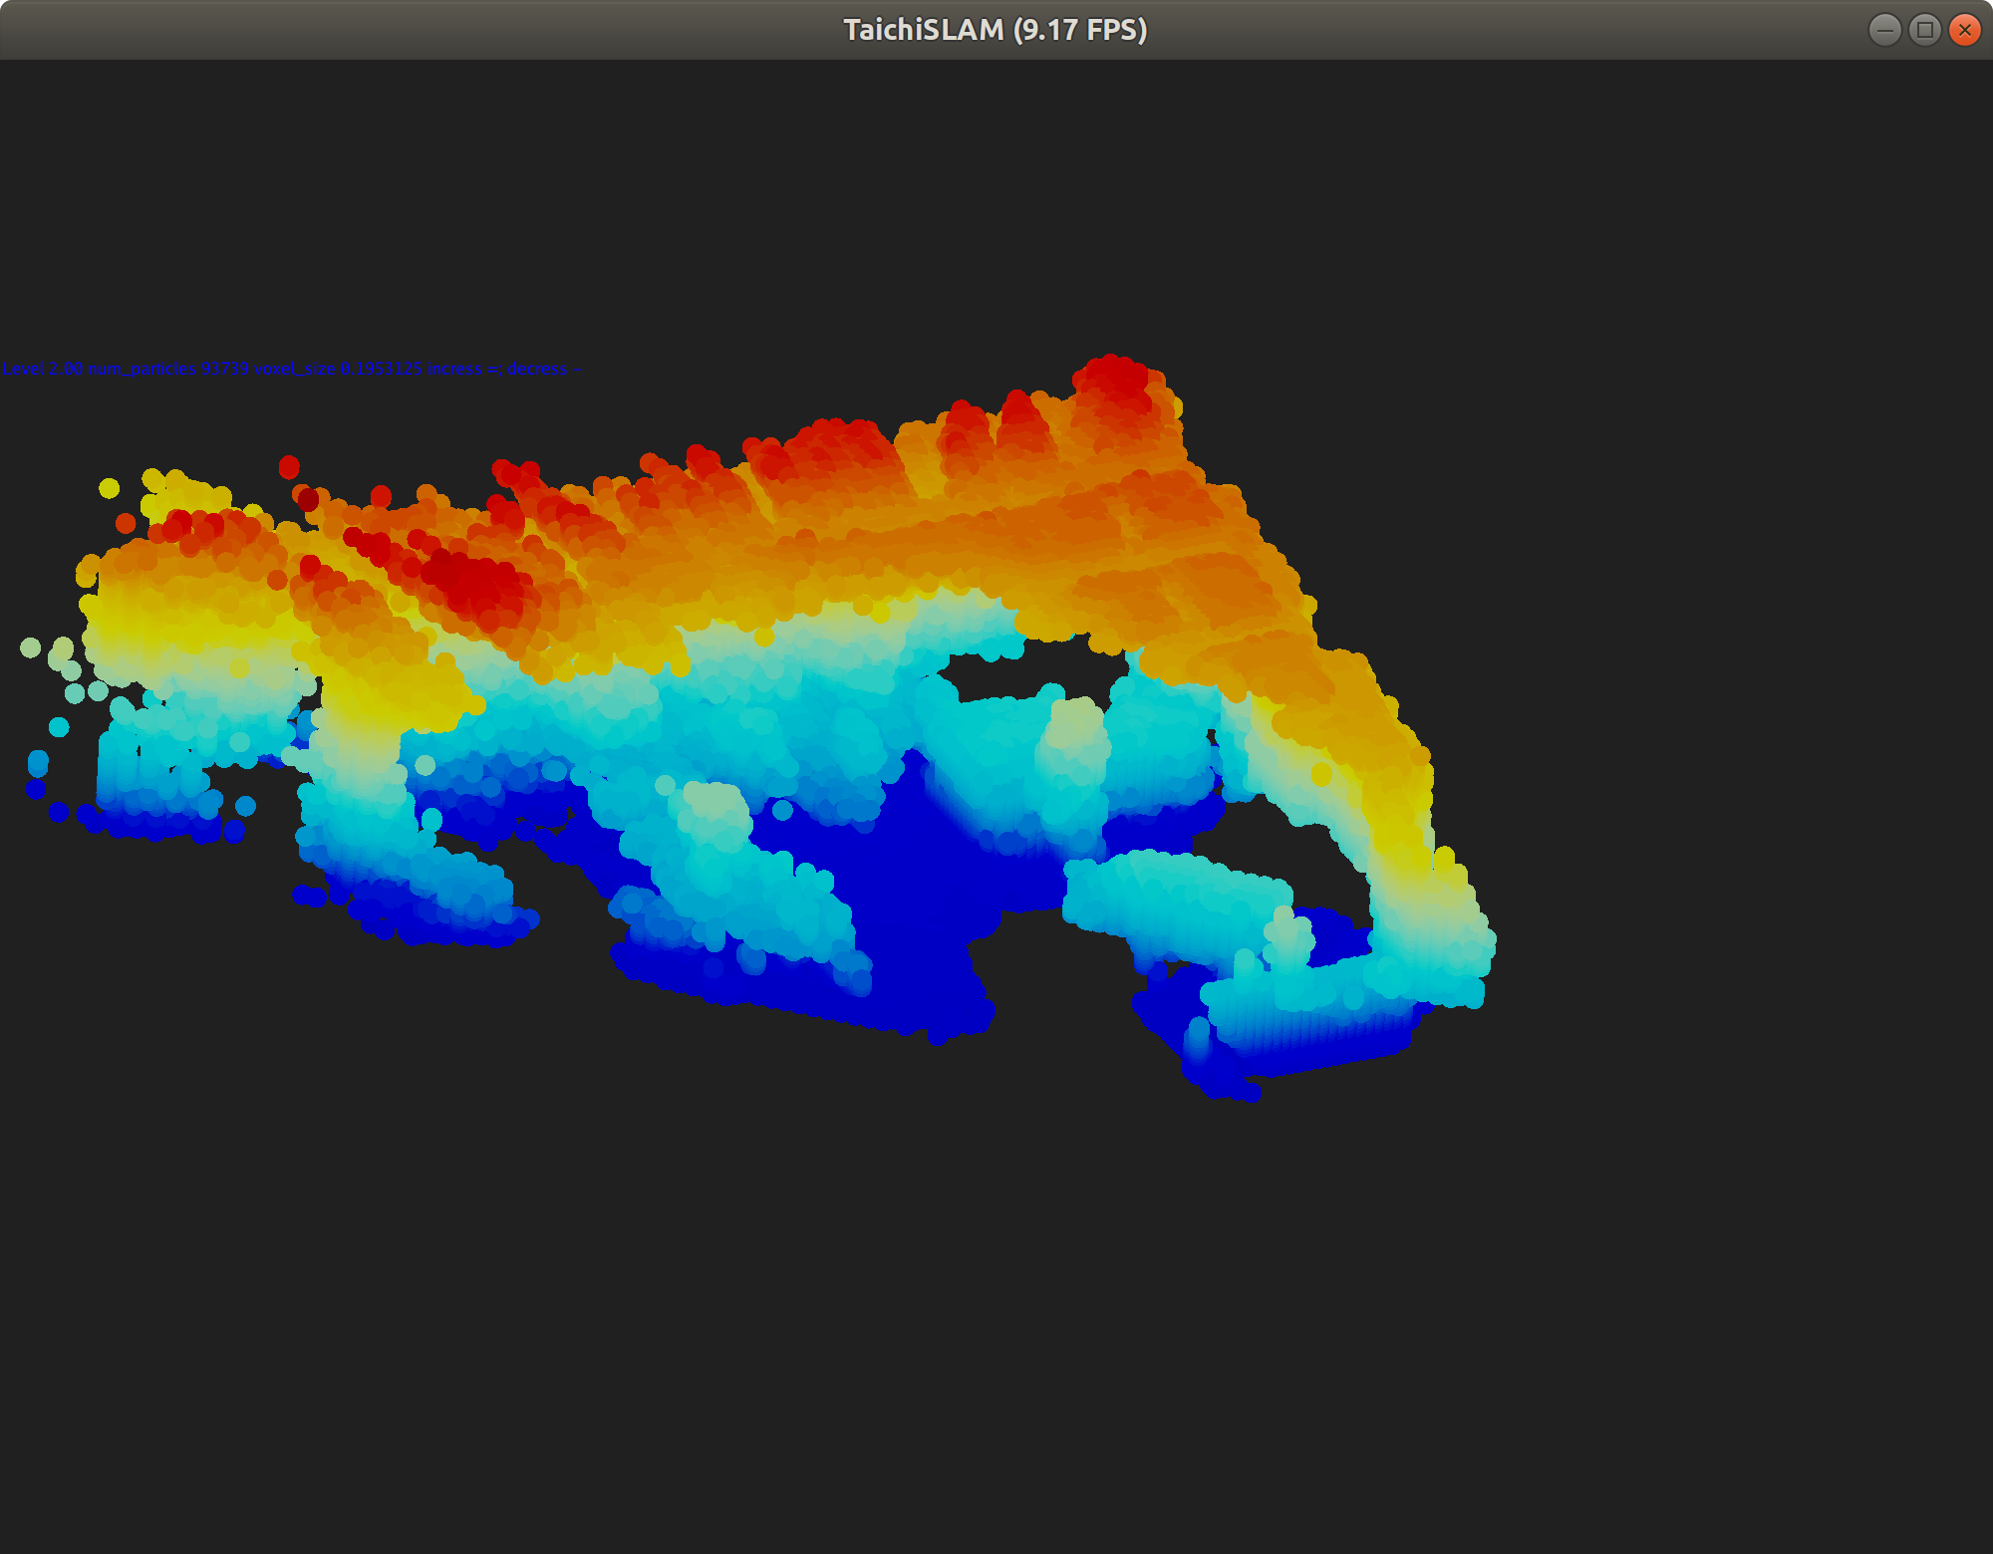Click the num_particles 93739 readout
The height and width of the screenshot is (1554, 1993).
(x=168, y=369)
